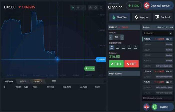Click the inactive USDCHF asset row
Screen dimensions: 175x112
(x=158, y=55)
